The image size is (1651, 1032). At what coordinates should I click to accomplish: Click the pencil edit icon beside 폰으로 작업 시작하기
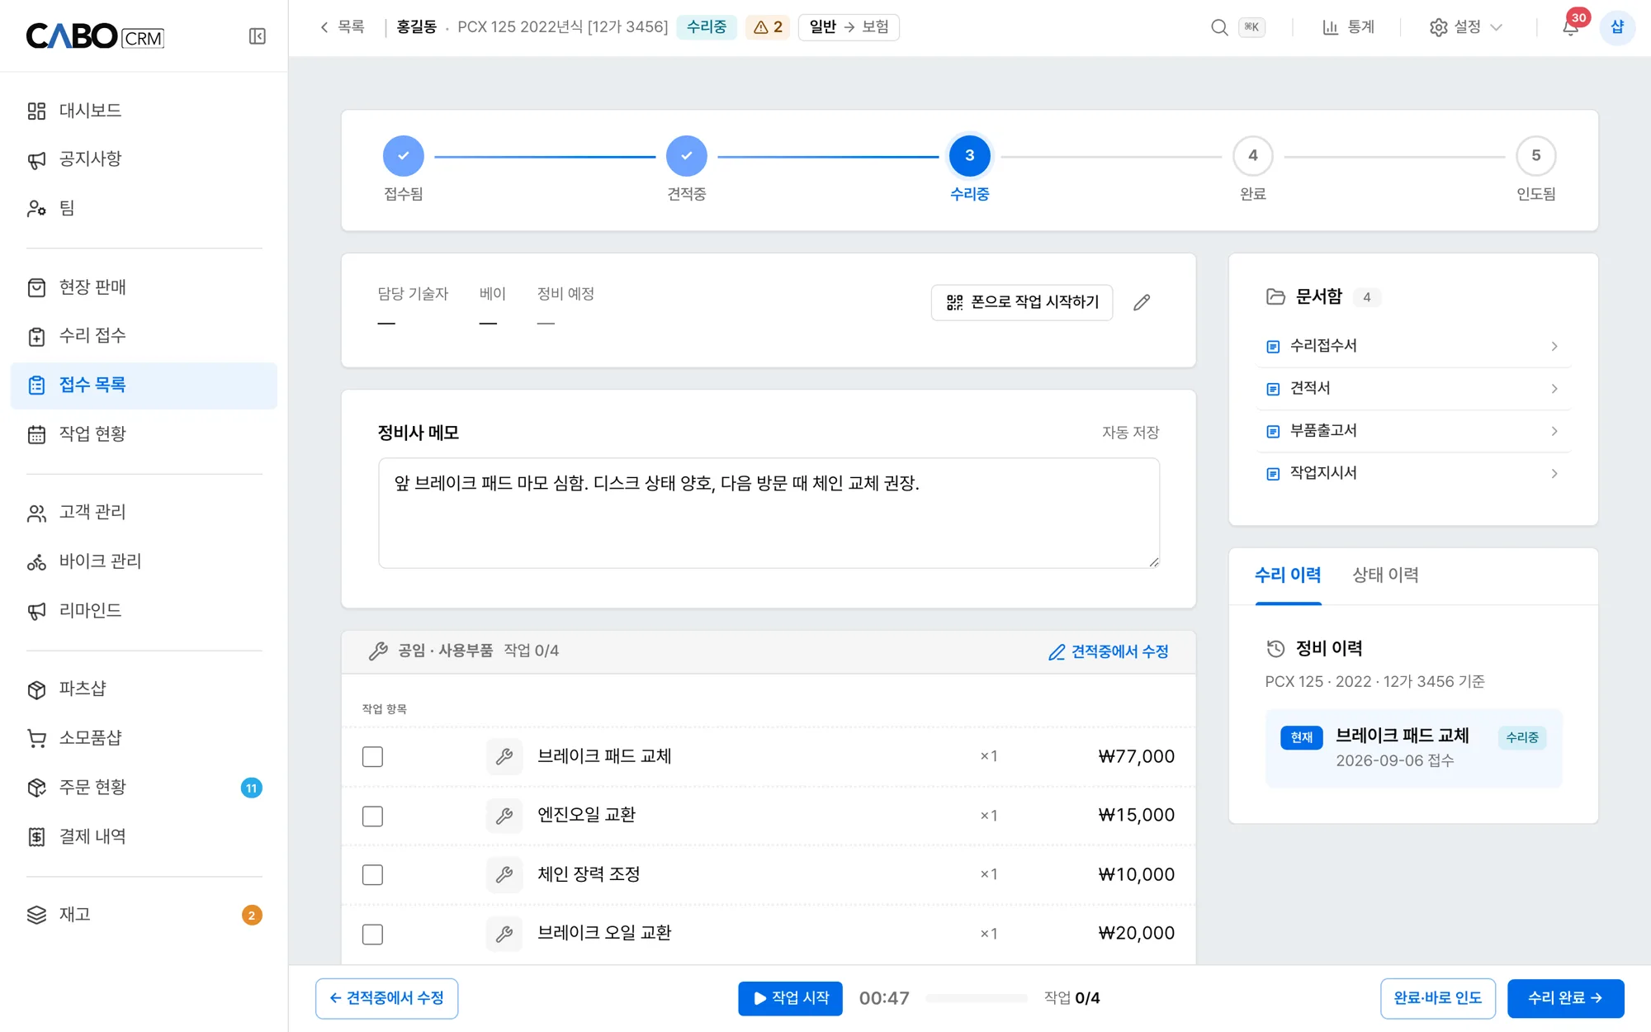[1142, 302]
